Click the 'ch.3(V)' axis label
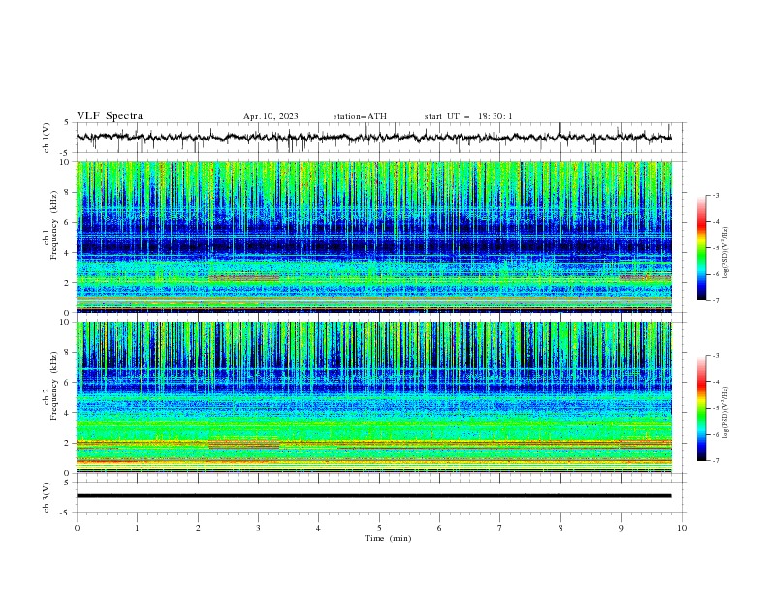Screen dimensions: 768x593 tap(47, 497)
